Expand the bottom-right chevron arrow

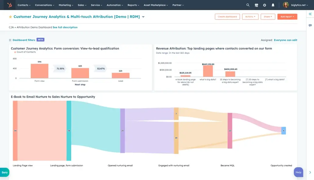click(x=310, y=172)
